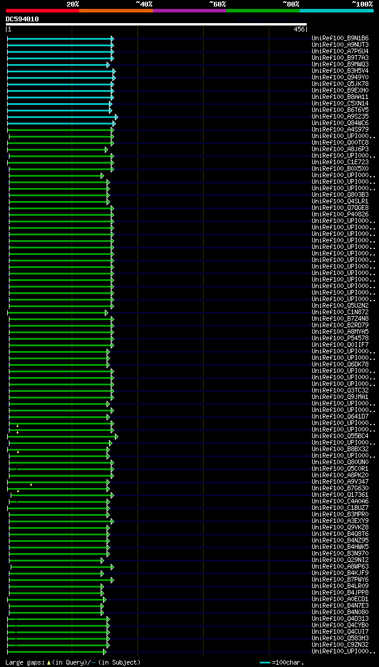Select the UniRef100_Q803B3 label
This screenshot has width=379, height=667.
340,195
